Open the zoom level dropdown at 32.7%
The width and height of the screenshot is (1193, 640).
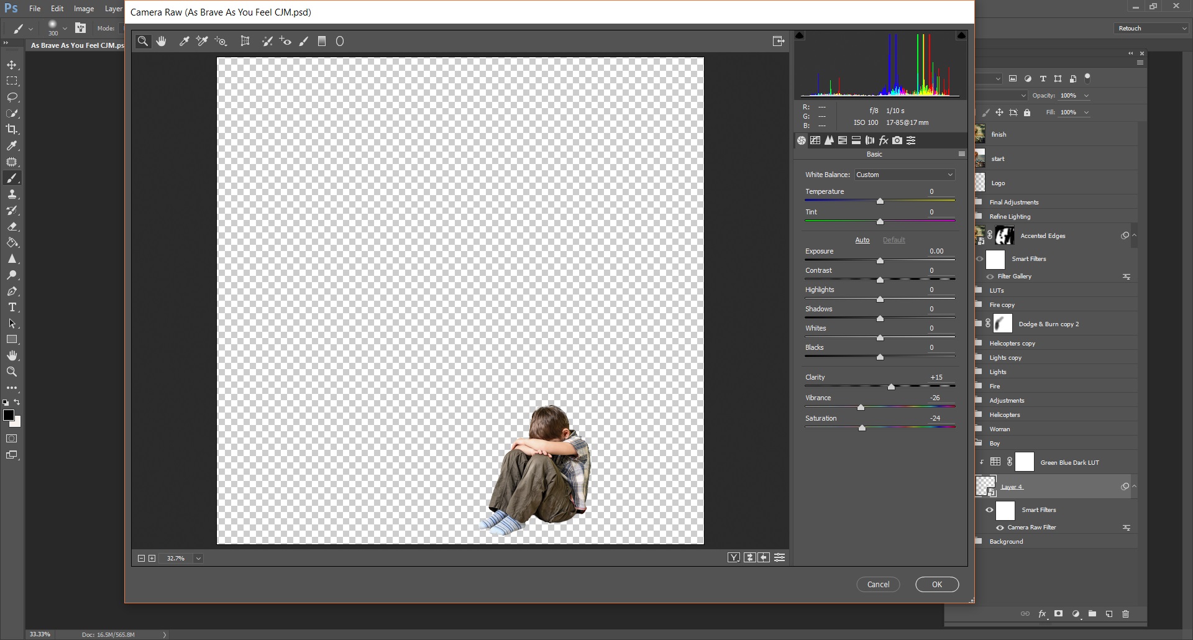click(x=198, y=559)
